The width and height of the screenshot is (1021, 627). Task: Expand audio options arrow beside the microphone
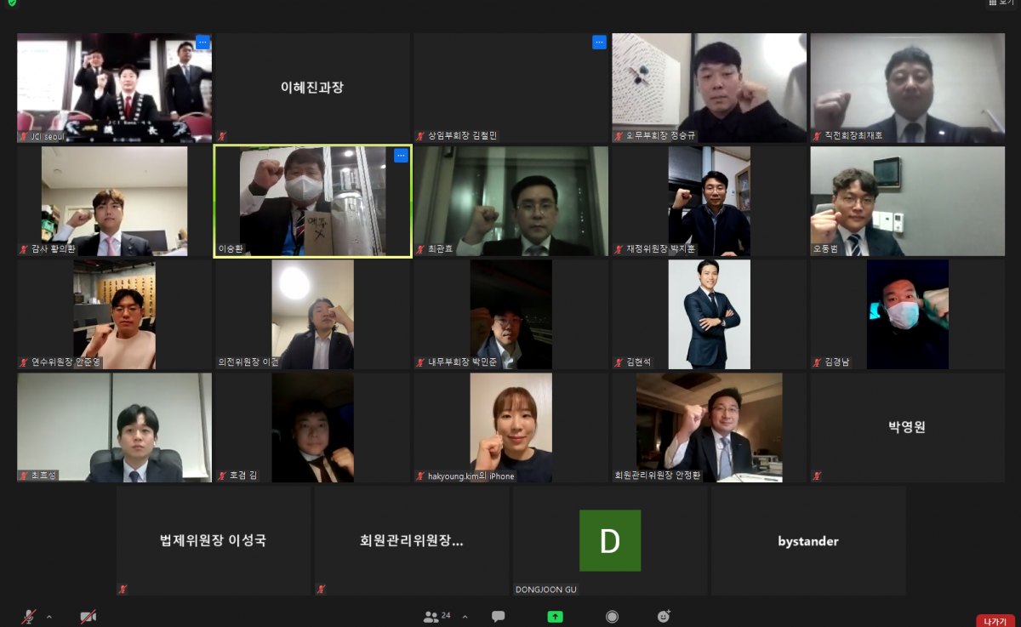coord(48,617)
